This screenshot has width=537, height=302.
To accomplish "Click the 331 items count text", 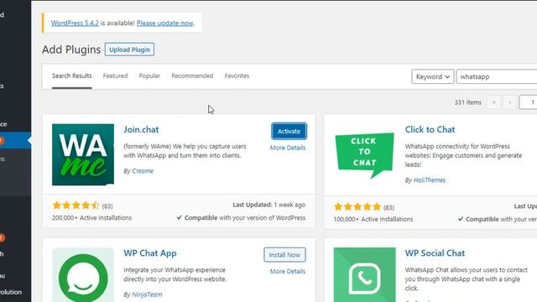I will click(x=468, y=102).
